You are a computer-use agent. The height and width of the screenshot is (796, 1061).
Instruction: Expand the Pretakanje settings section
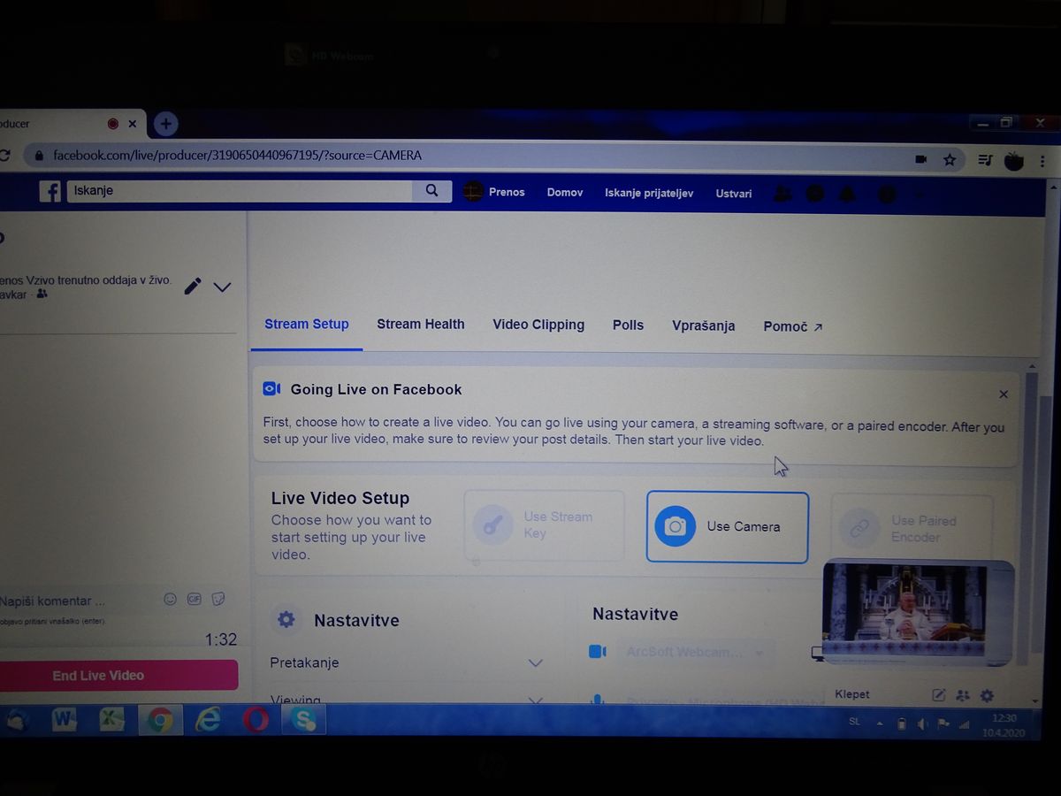[x=535, y=663]
